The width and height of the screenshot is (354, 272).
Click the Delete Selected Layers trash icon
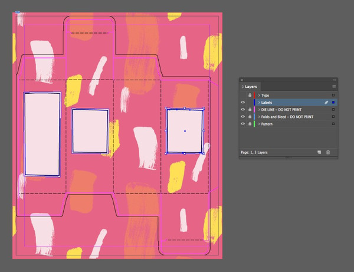pyautogui.click(x=328, y=152)
